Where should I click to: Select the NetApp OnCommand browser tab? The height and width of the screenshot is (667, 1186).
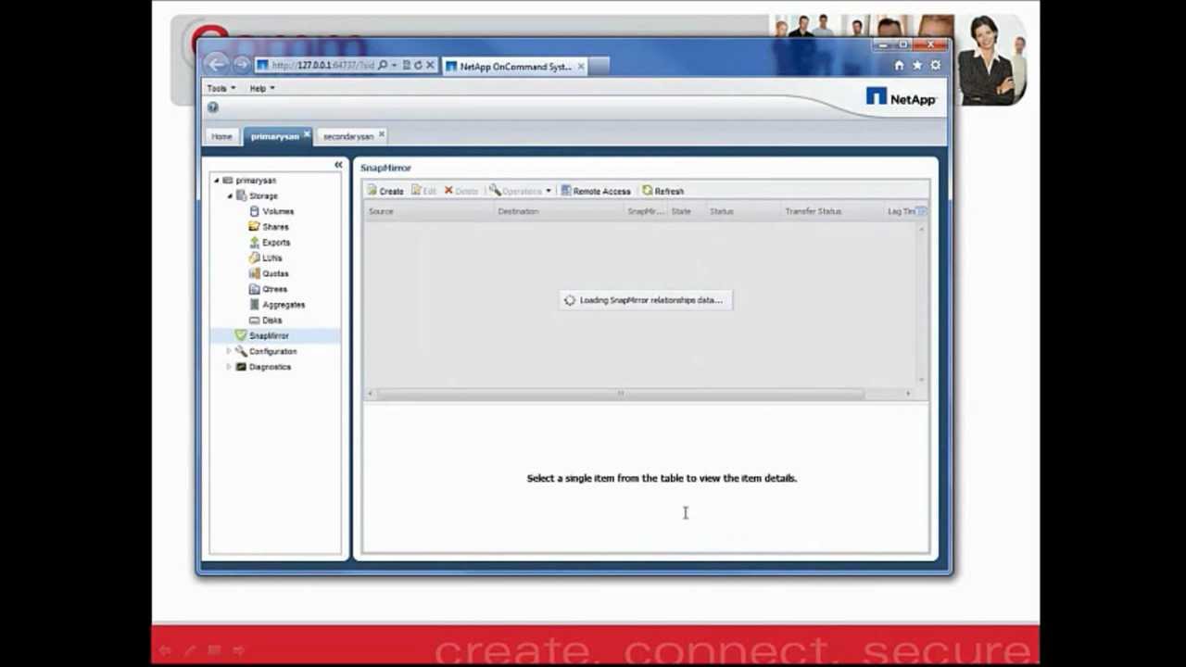point(516,67)
